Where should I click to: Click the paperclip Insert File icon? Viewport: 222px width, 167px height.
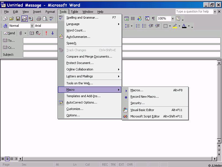(21, 33)
